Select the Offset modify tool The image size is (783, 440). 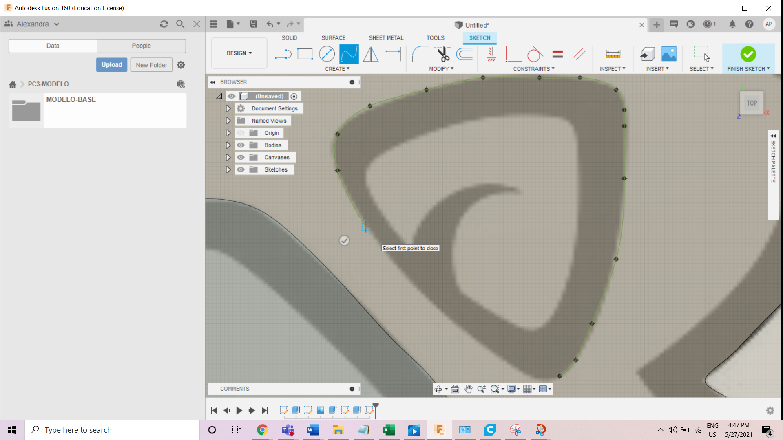pos(464,54)
